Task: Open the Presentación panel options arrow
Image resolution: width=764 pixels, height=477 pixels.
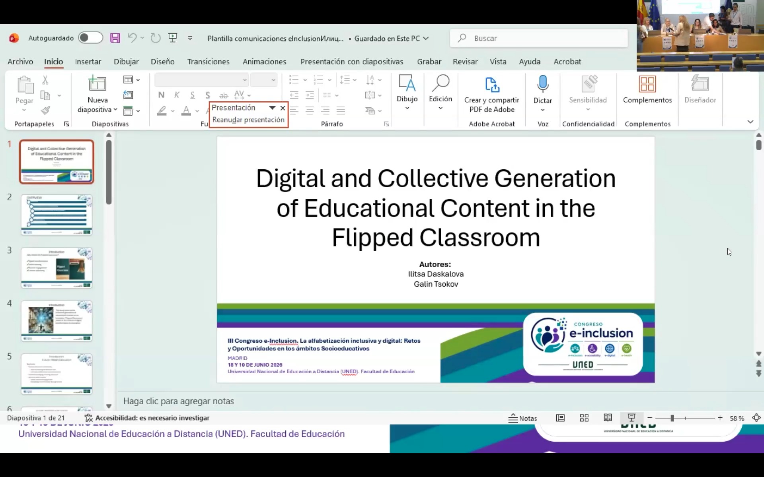Action: 272,108
